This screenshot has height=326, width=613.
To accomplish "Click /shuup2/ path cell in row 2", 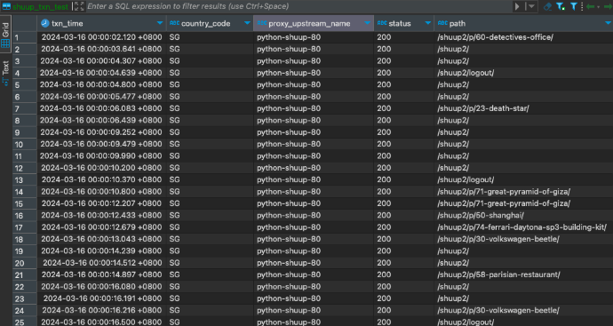I will pyautogui.click(x=523, y=49).
